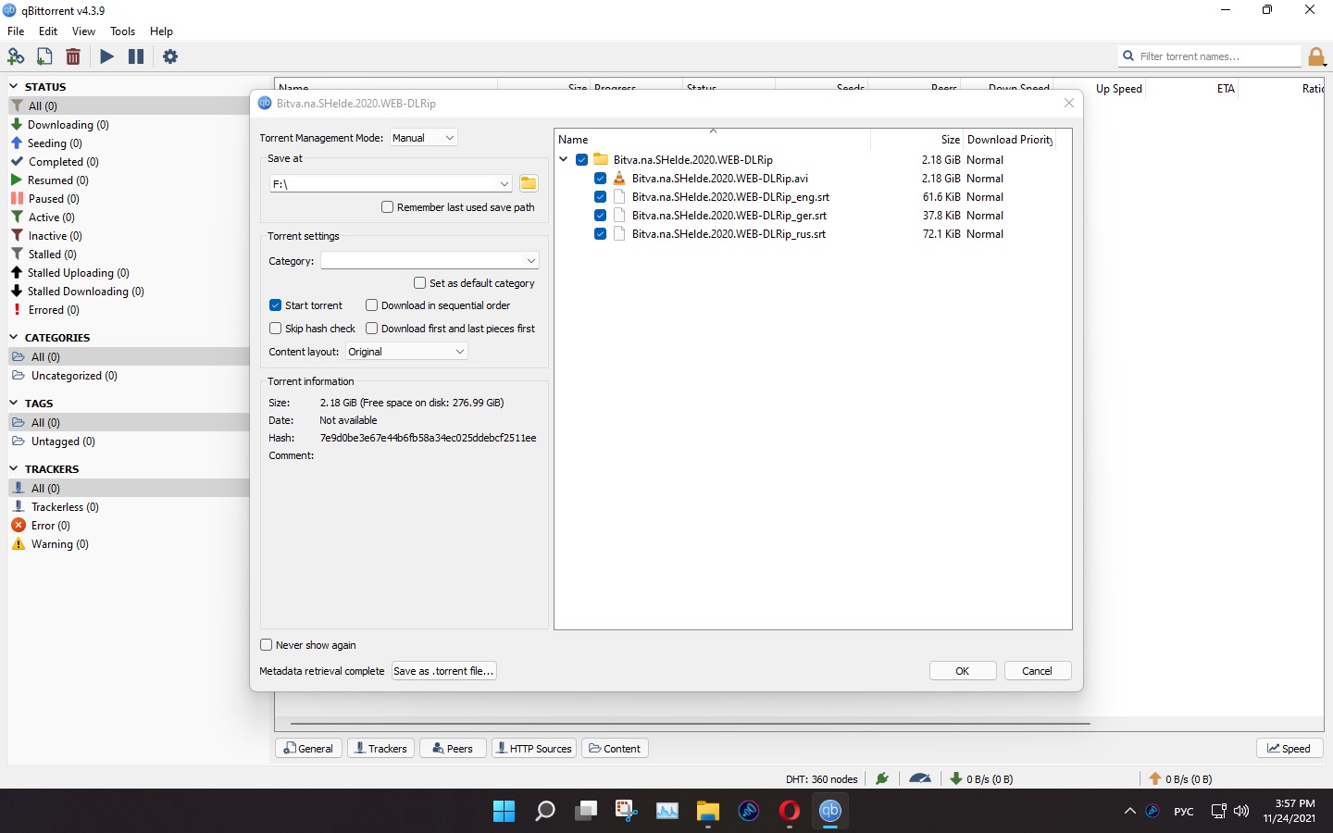1333x833 pixels.
Task: Toggle alternative speed limits speedometer icon
Action: pyautogui.click(x=920, y=778)
